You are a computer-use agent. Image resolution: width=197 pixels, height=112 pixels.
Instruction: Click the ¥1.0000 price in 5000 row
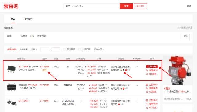[x=93, y=85]
